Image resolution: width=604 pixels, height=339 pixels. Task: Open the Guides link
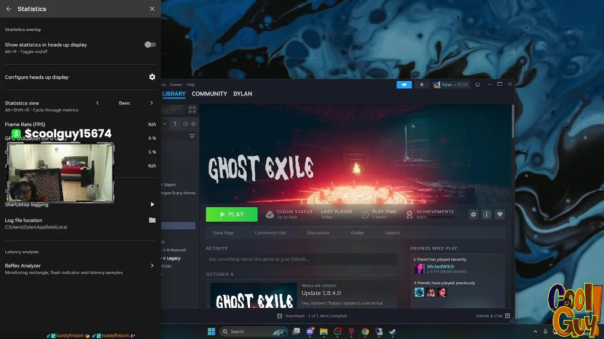(x=357, y=233)
